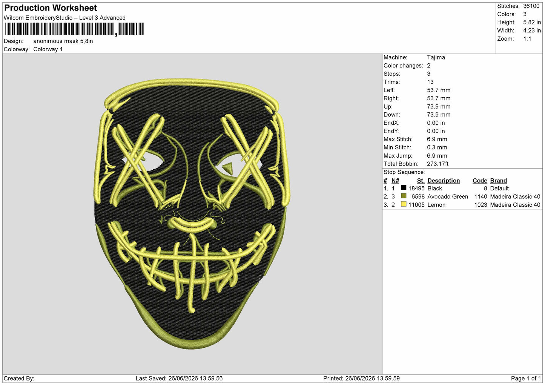Click the width value '4.23 in'
This screenshot has height=385, width=545.
tap(532, 31)
